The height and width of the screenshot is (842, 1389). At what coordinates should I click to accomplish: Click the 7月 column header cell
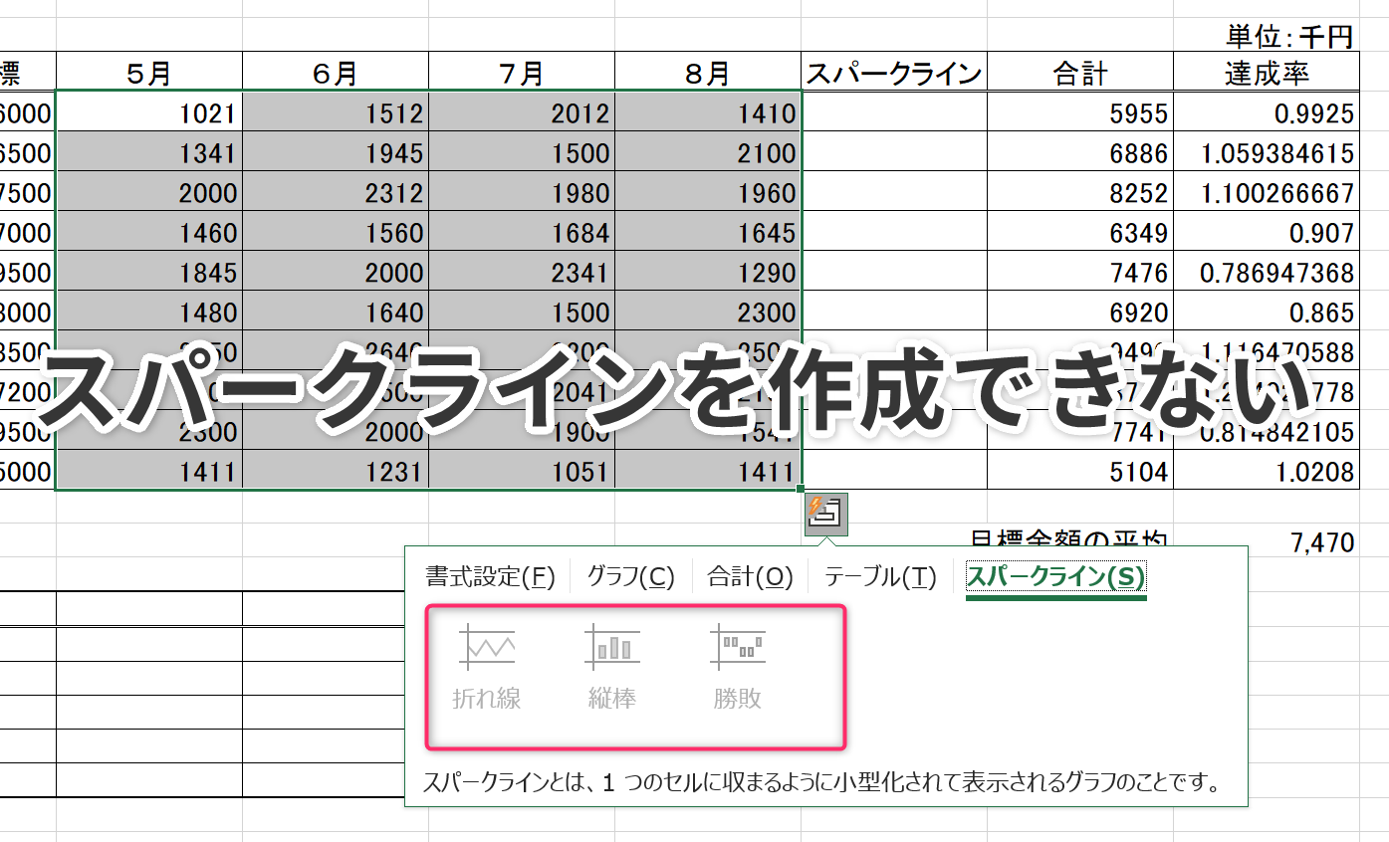click(x=522, y=72)
